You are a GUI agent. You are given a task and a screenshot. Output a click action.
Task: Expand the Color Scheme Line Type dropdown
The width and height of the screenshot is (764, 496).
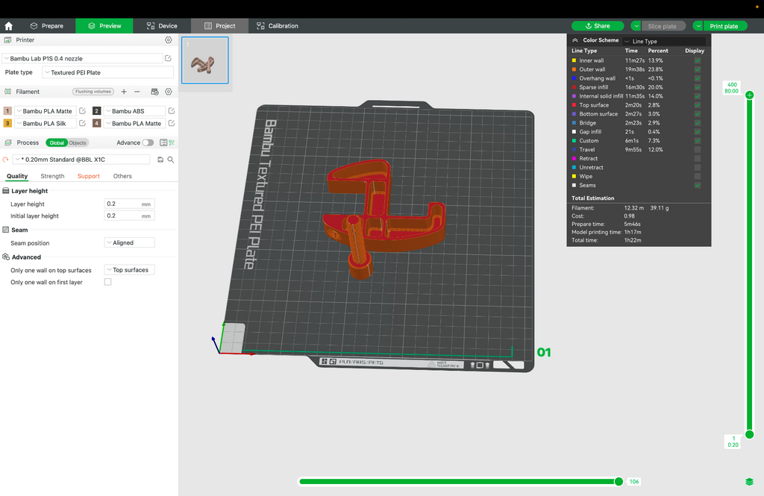[664, 42]
